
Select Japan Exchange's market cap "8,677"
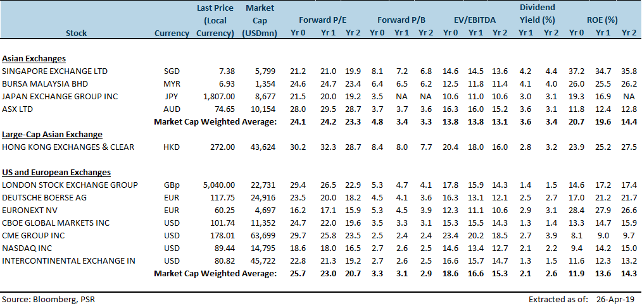(266, 97)
